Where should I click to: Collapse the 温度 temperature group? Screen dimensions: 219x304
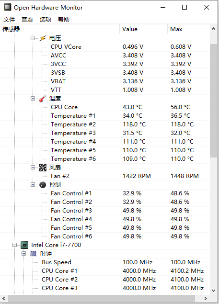33,99
